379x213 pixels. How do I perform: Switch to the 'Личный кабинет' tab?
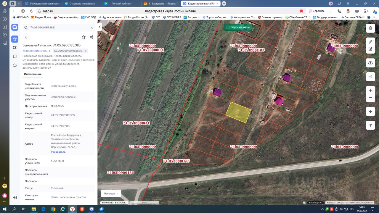coord(121,4)
